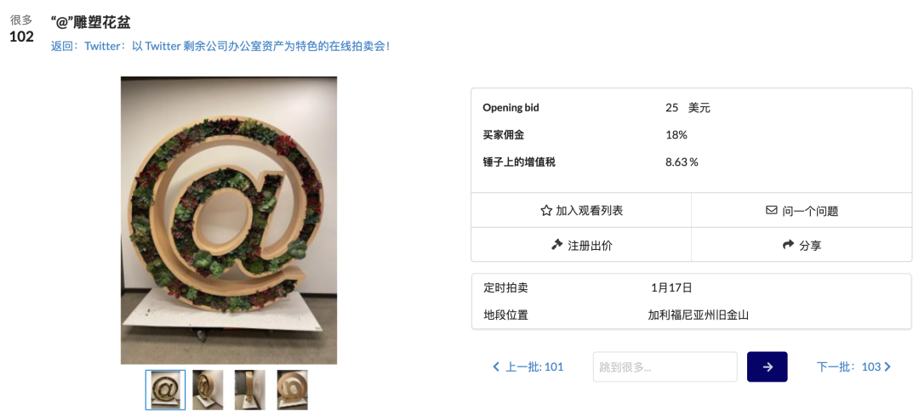This screenshot has width=919, height=420.
Task: Click the envelope icon for 问一个问题
Action: 771,210
